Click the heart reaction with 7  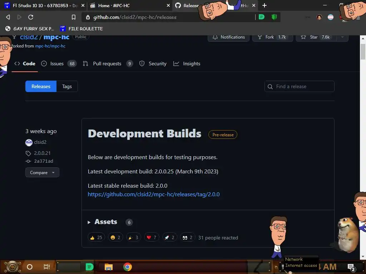point(152,238)
